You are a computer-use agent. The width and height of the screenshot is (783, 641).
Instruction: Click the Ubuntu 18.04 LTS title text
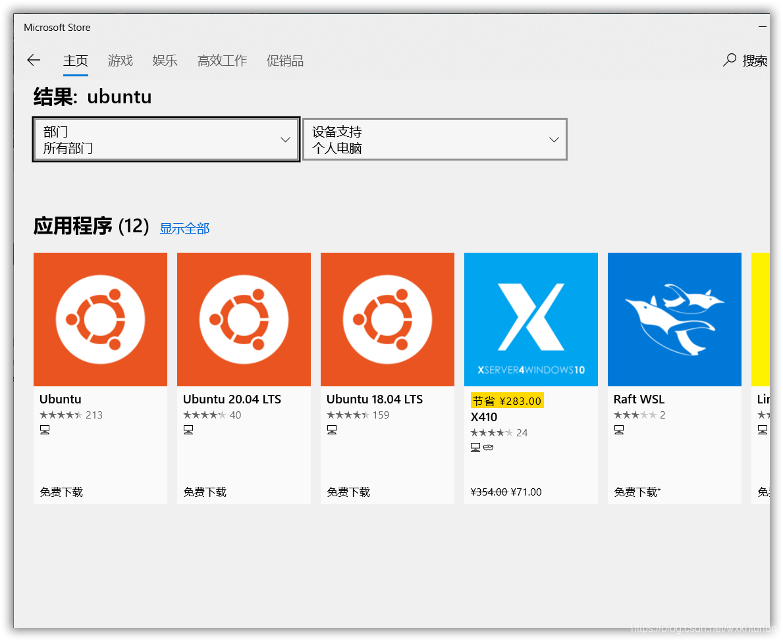tap(375, 399)
